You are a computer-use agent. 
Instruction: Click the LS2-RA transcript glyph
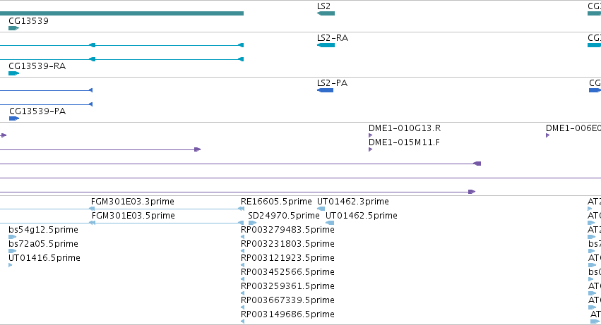[x=326, y=45]
